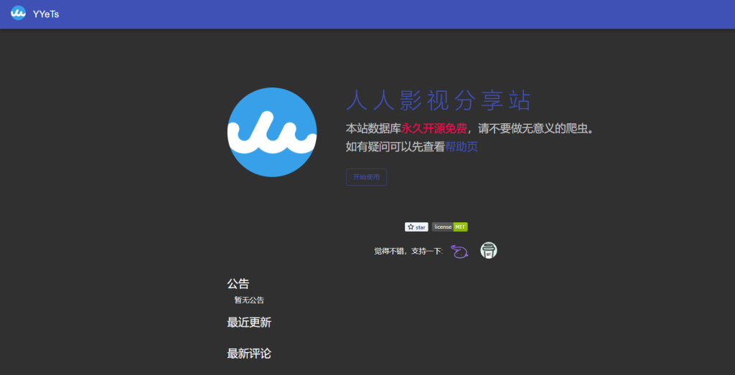The width and height of the screenshot is (735, 375).
Task: Open the 帮助页 help link
Action: pos(462,146)
